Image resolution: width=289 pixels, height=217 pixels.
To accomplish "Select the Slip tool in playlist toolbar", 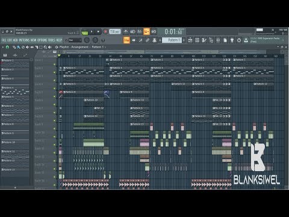I will (x=32, y=47).
